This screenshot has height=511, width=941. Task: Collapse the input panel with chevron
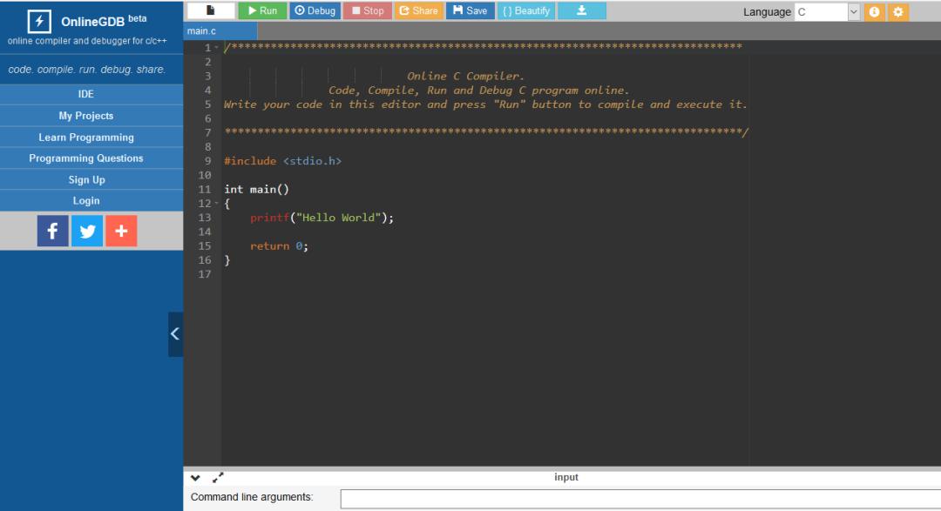tap(196, 478)
